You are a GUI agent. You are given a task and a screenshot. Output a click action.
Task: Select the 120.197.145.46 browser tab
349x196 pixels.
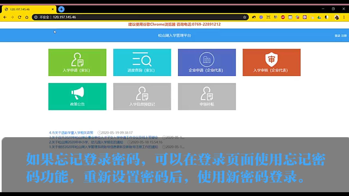coord(27,9)
